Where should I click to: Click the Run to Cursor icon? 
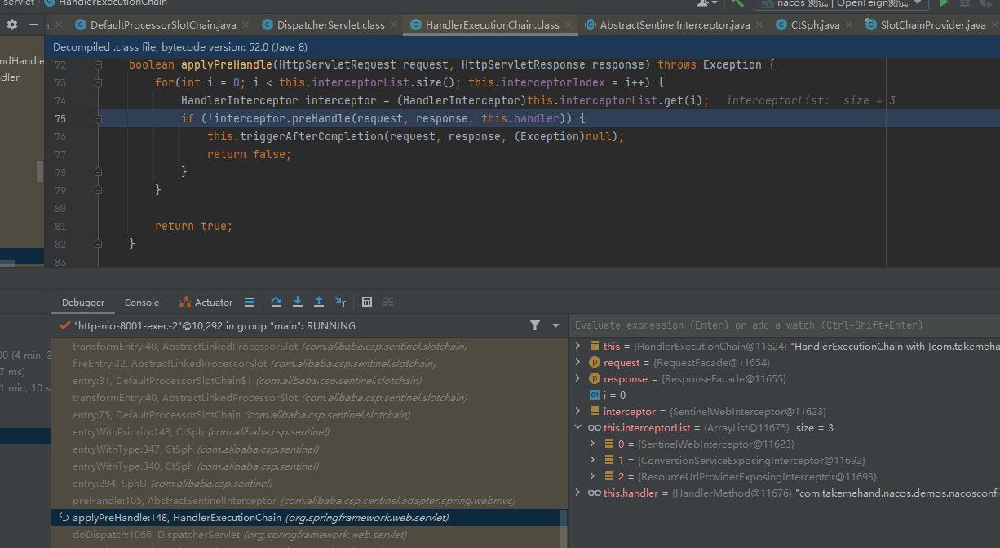[x=340, y=302]
